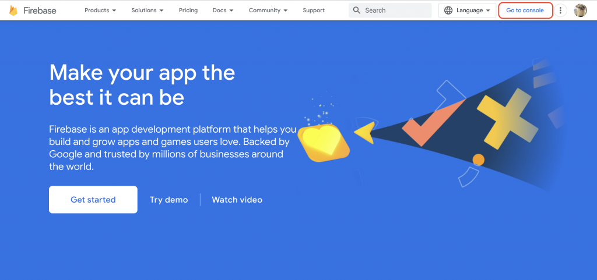597x280 pixels.
Task: Open the user profile avatar
Action: coord(580,10)
